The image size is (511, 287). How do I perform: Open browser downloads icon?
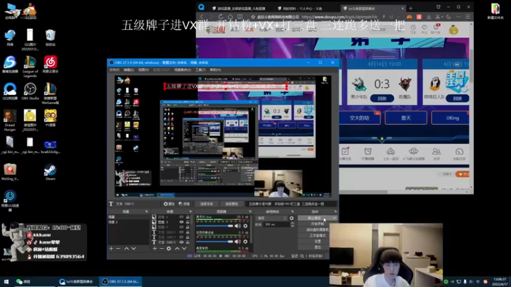pyautogui.click(x=429, y=17)
